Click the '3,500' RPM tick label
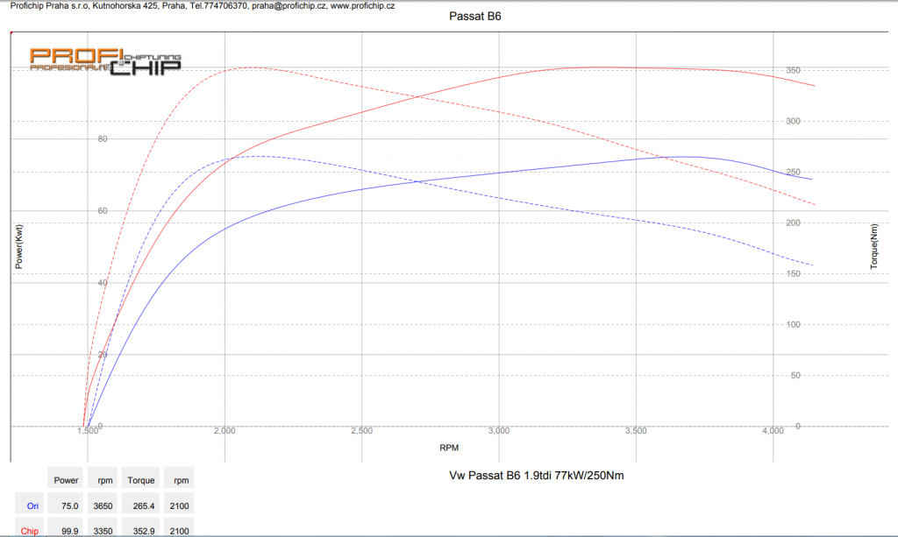898x537 pixels. coord(636,431)
